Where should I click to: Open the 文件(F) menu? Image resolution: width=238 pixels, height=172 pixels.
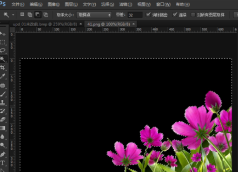point(18,5)
